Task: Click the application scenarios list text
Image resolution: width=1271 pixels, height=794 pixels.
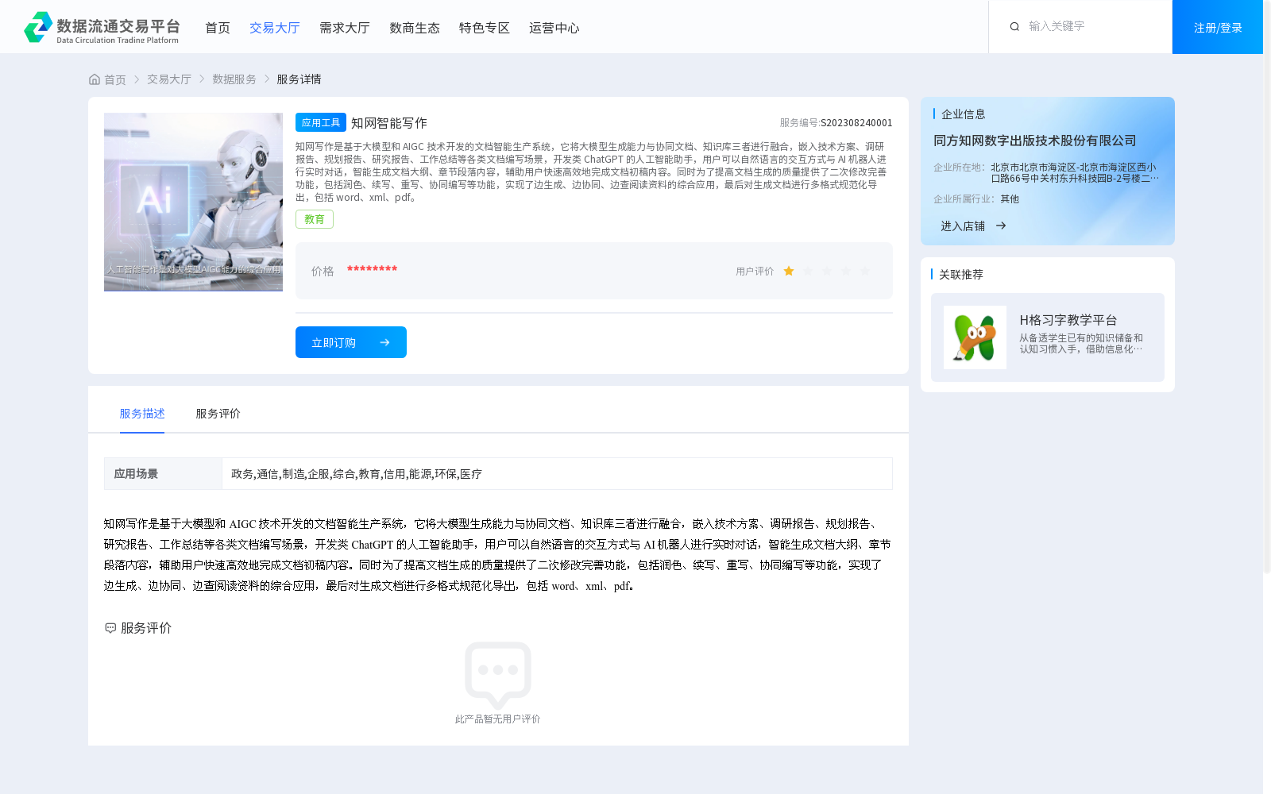Action: (x=357, y=474)
